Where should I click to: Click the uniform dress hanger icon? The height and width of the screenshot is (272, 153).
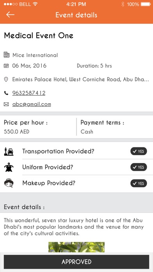9,167
